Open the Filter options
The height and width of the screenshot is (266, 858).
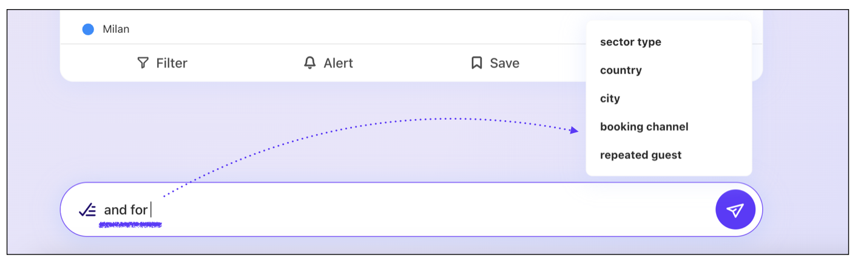tap(172, 63)
